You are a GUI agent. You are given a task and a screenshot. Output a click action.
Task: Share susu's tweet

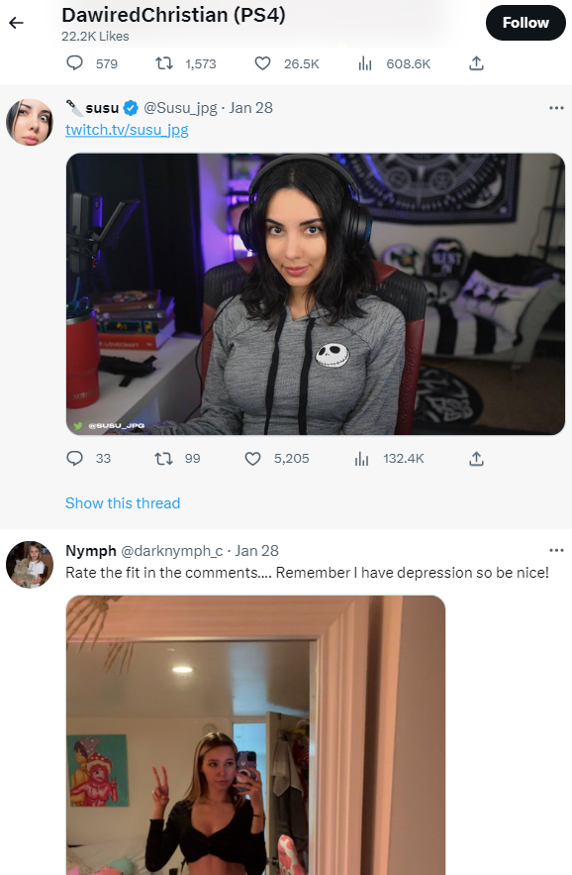point(476,458)
